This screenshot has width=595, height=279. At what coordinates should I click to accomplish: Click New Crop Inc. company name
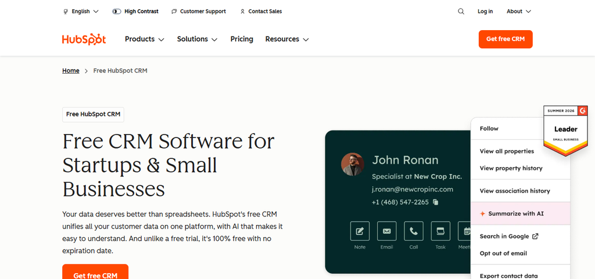click(438, 176)
